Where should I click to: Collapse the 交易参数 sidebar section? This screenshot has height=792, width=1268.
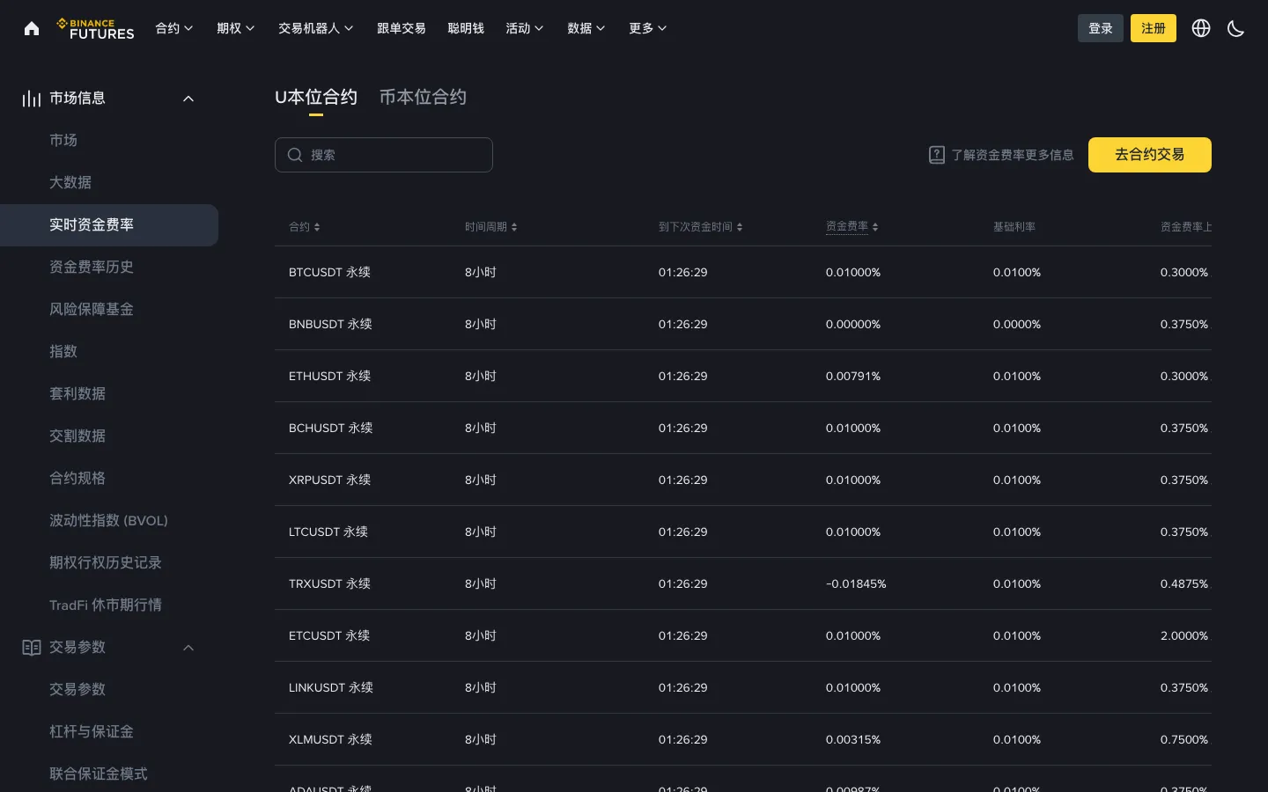(188, 648)
